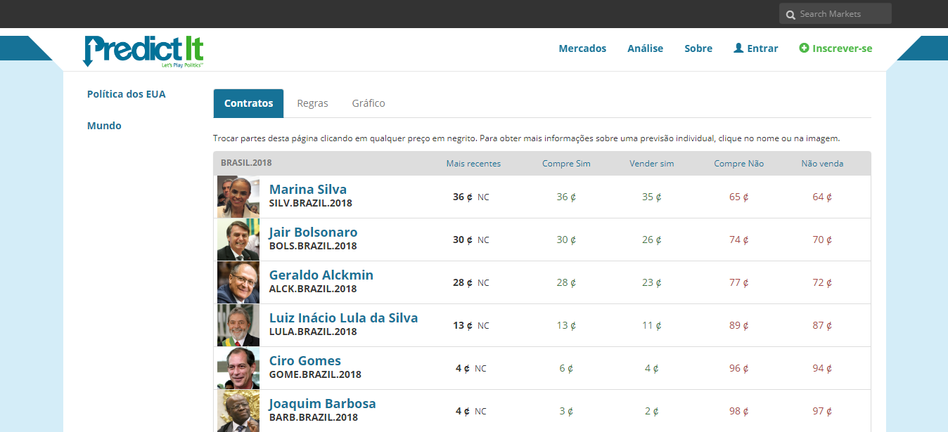
Task: Open Ciro Gomes's photo thumbnail
Action: tap(238, 368)
